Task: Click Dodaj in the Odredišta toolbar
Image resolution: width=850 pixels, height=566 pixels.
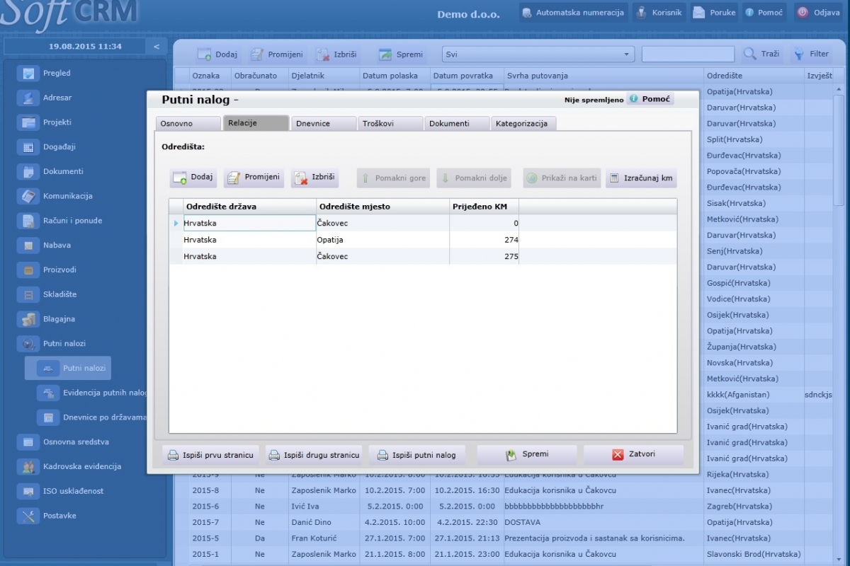Action: click(x=193, y=178)
